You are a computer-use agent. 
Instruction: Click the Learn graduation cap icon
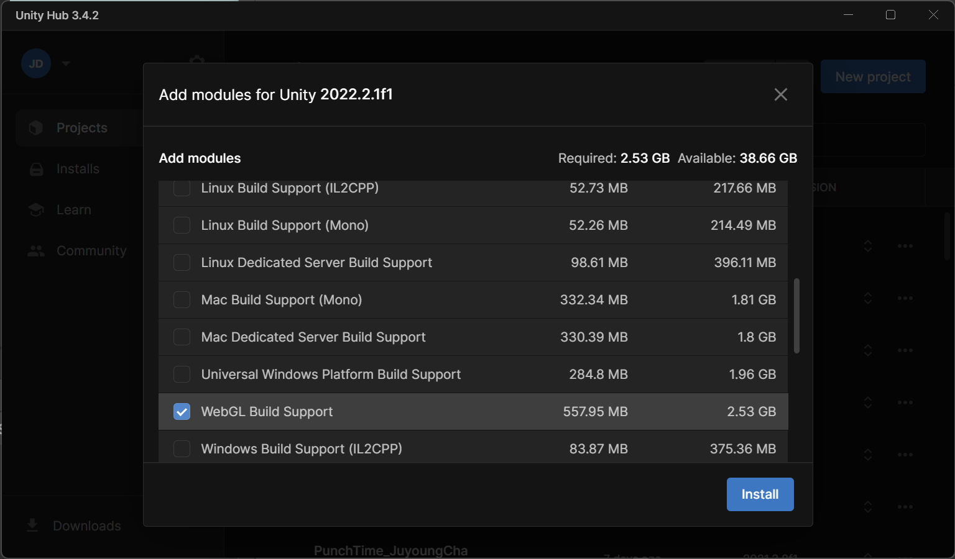(x=36, y=210)
